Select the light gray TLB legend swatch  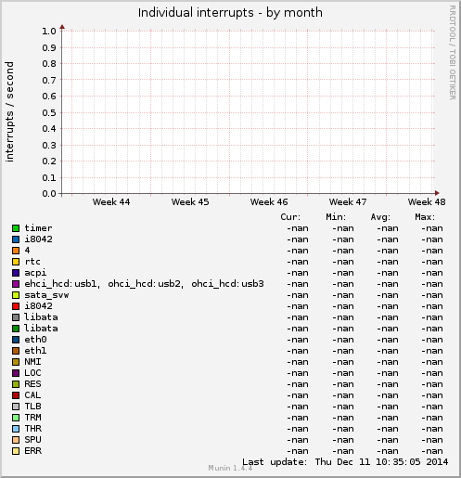pyautogui.click(x=16, y=407)
